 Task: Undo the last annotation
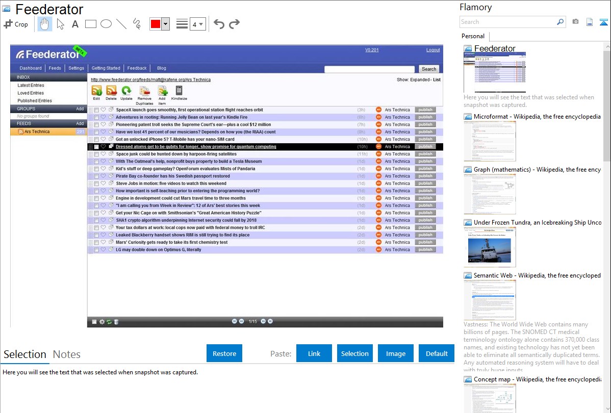point(219,24)
